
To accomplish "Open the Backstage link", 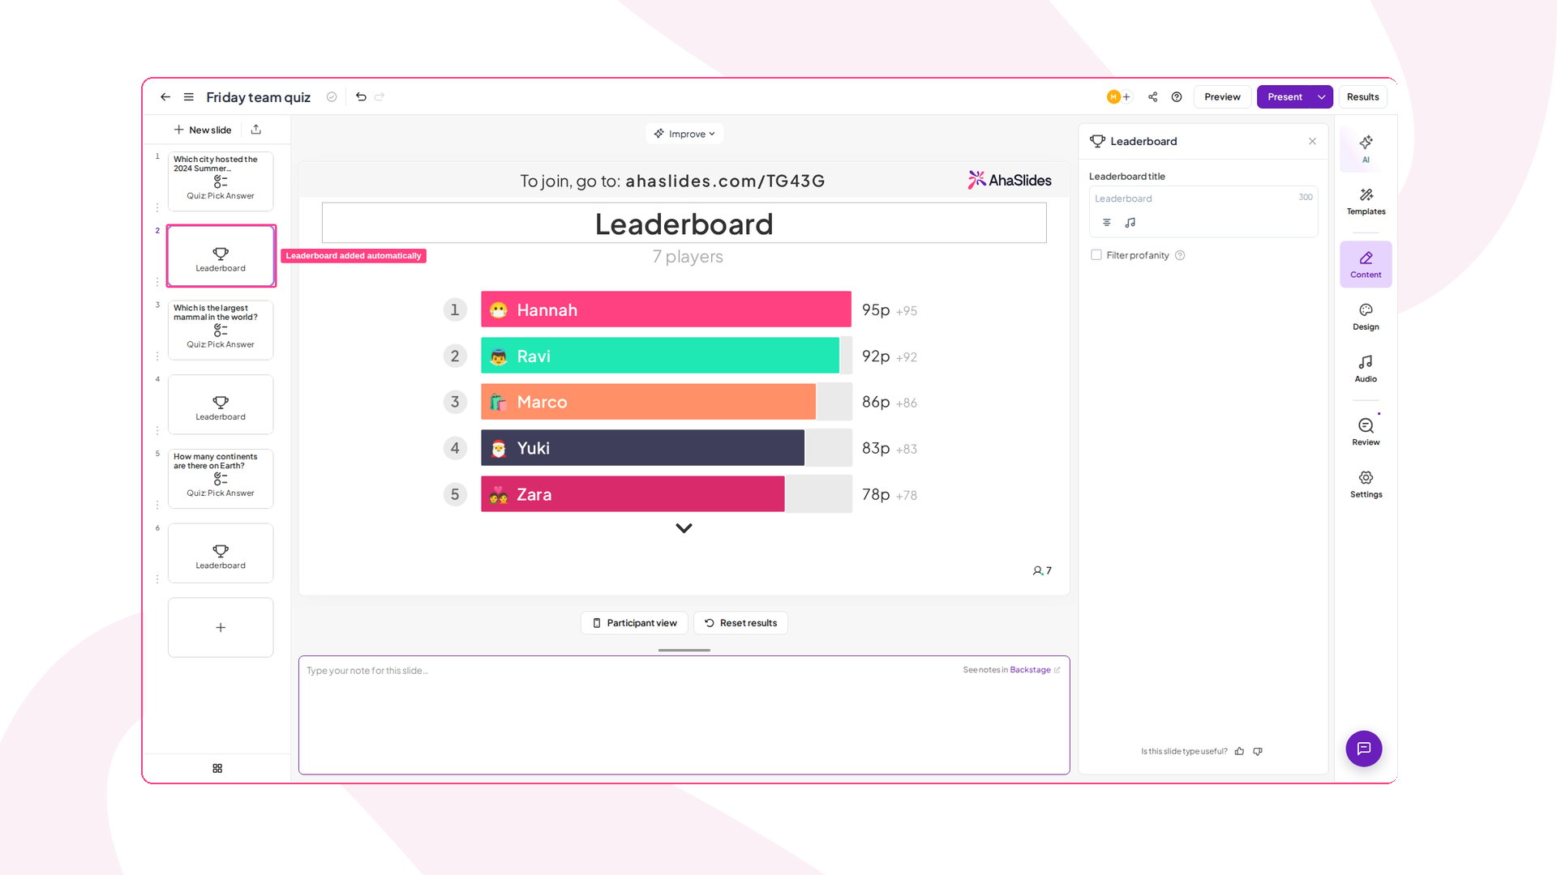I will 1031,670.
